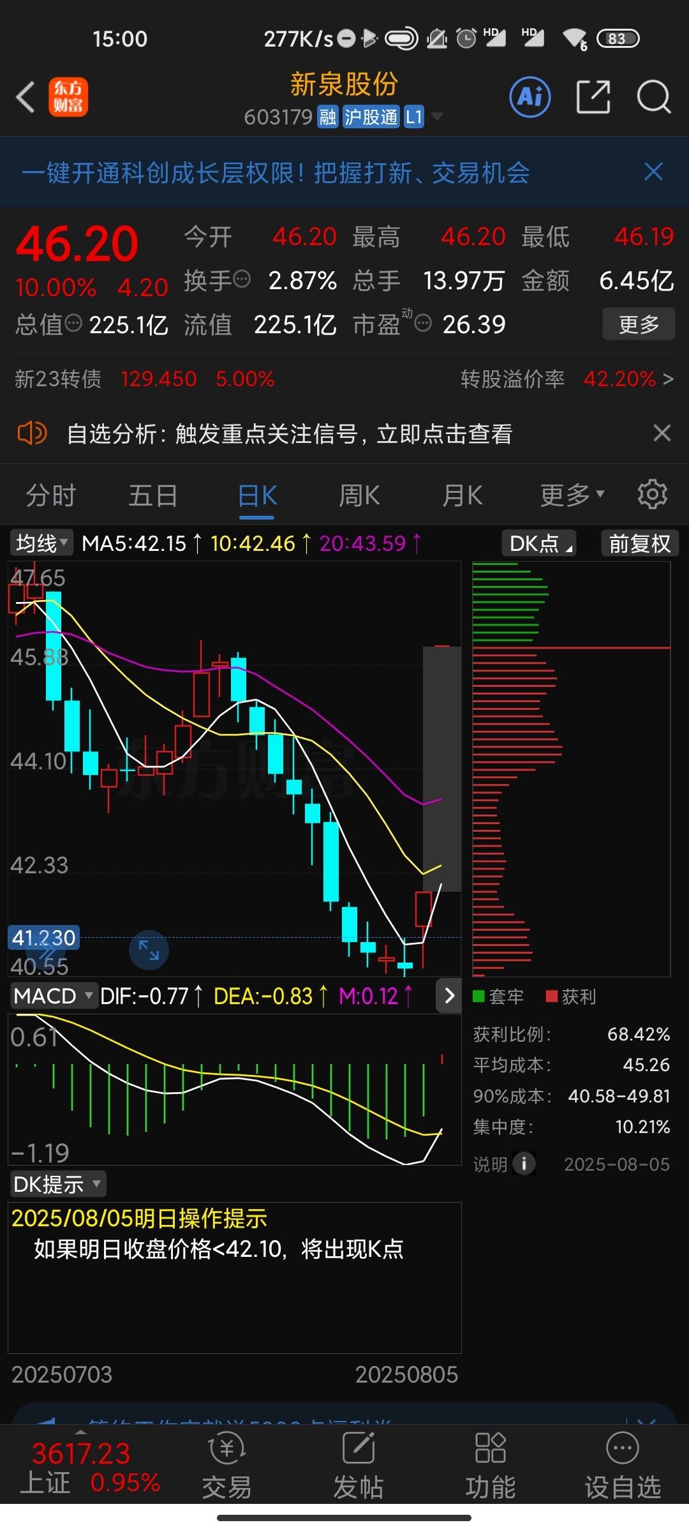Viewport: 689px width, 1532px height.
Task: Open chart settings gear
Action: click(x=653, y=495)
